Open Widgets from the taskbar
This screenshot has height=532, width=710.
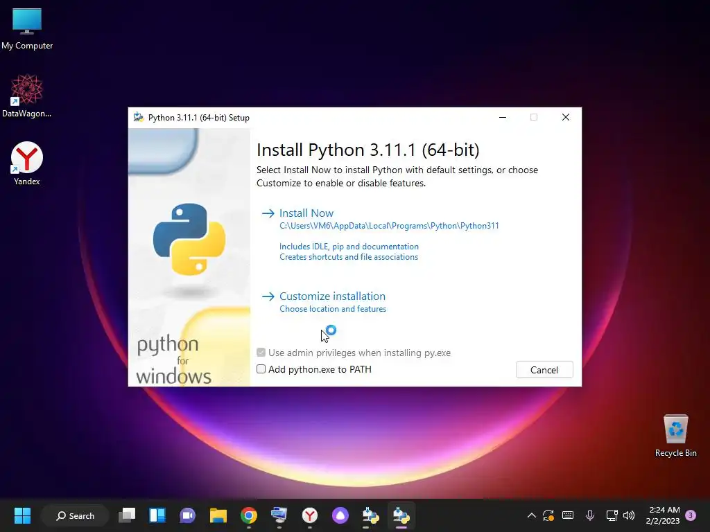[x=157, y=515]
